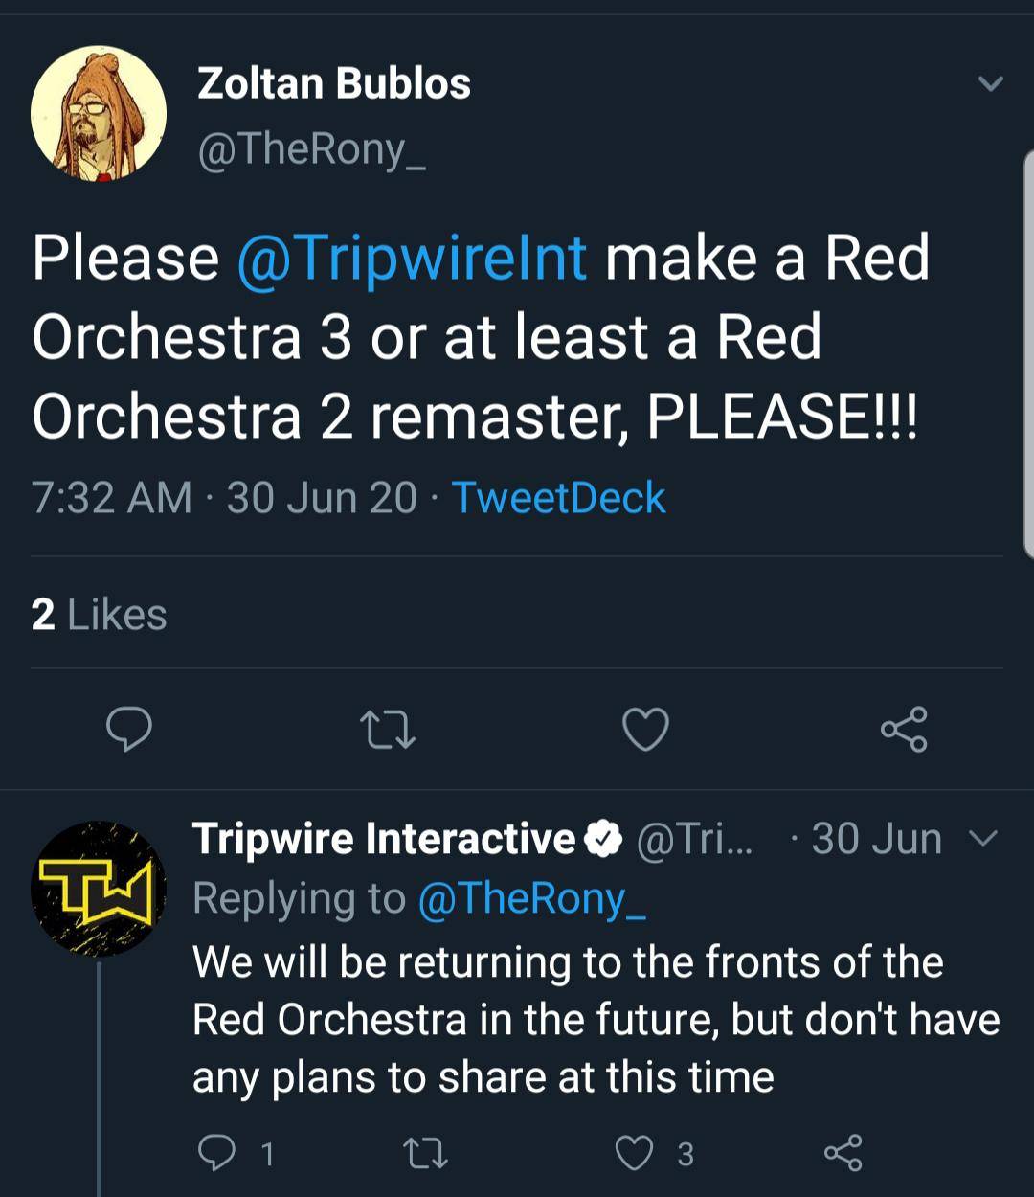Screen dimensions: 1034x1197
Task: Reply to Tripwire Interactive's response
Action: pyautogui.click(x=218, y=1154)
